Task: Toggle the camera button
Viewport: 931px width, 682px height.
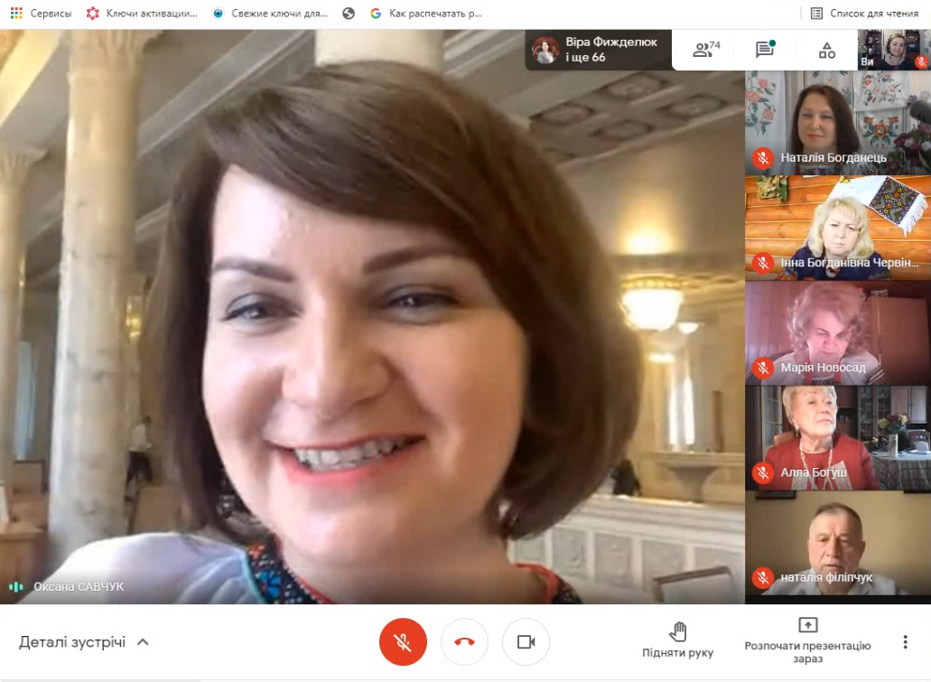Action: (526, 641)
